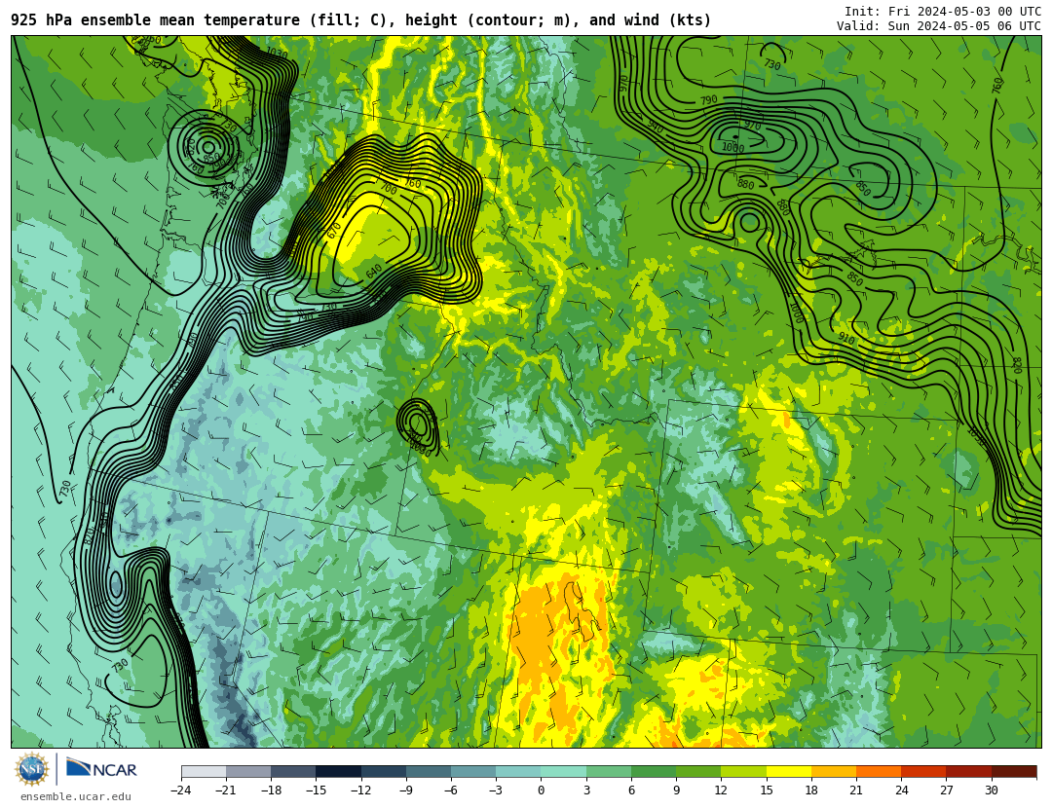
Task: Click the 910 height contour label
Action: tap(846, 340)
